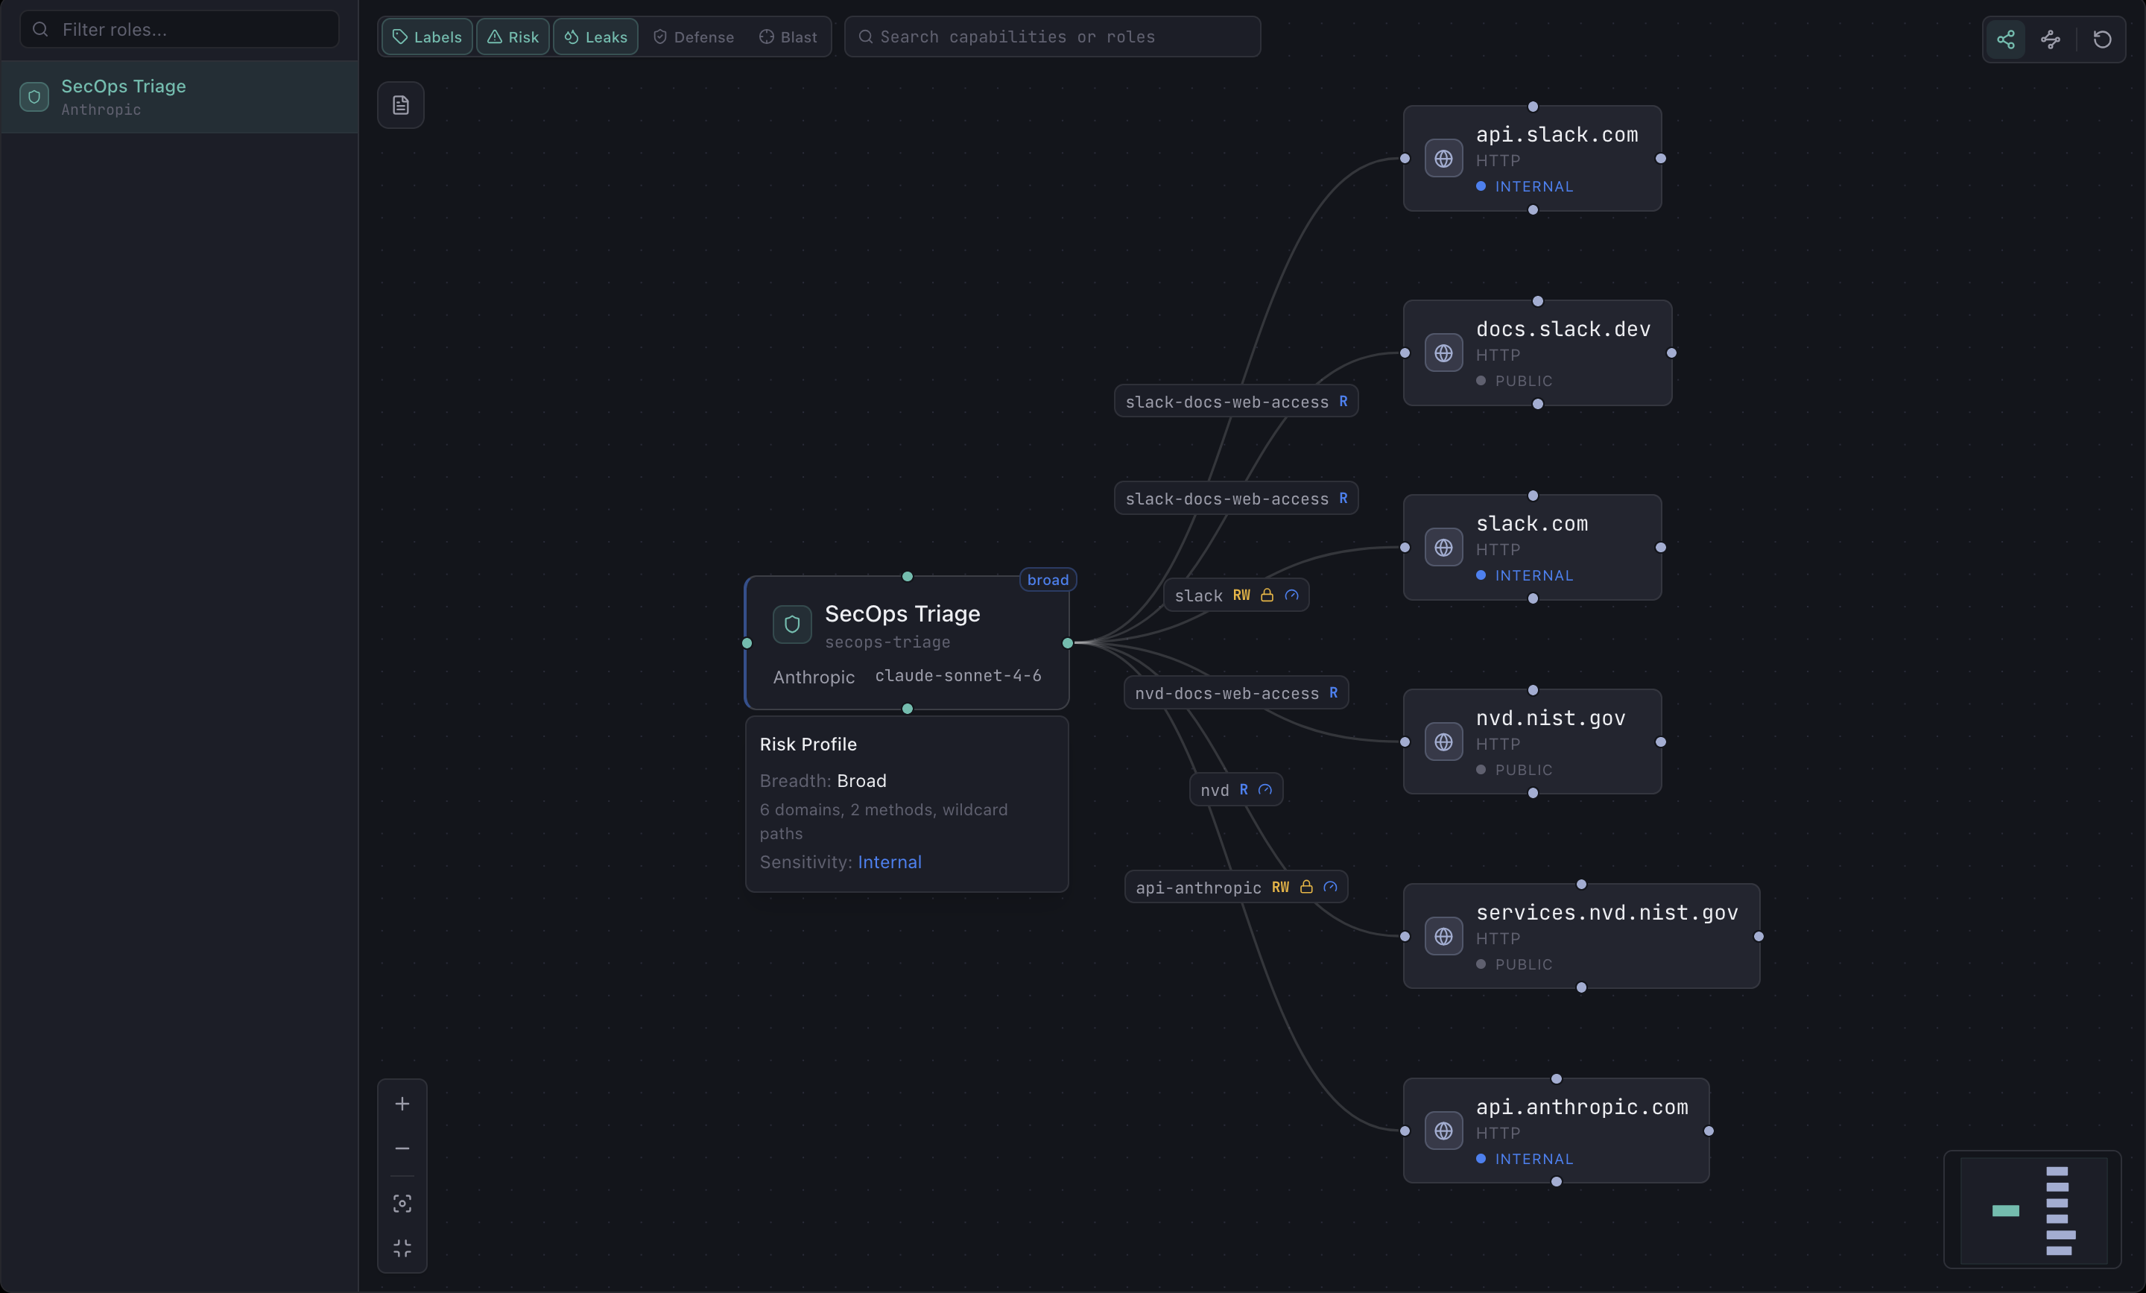Click the nvd R edge label
Viewport: 2146px width, 1293px height.
click(x=1236, y=789)
